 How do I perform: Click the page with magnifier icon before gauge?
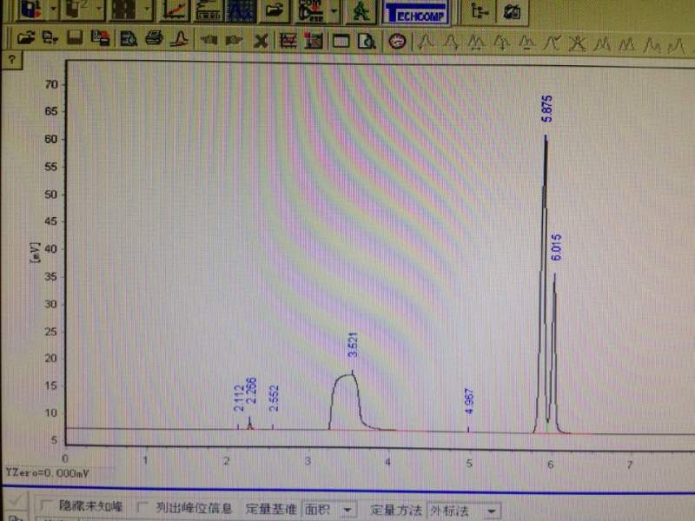[x=367, y=42]
